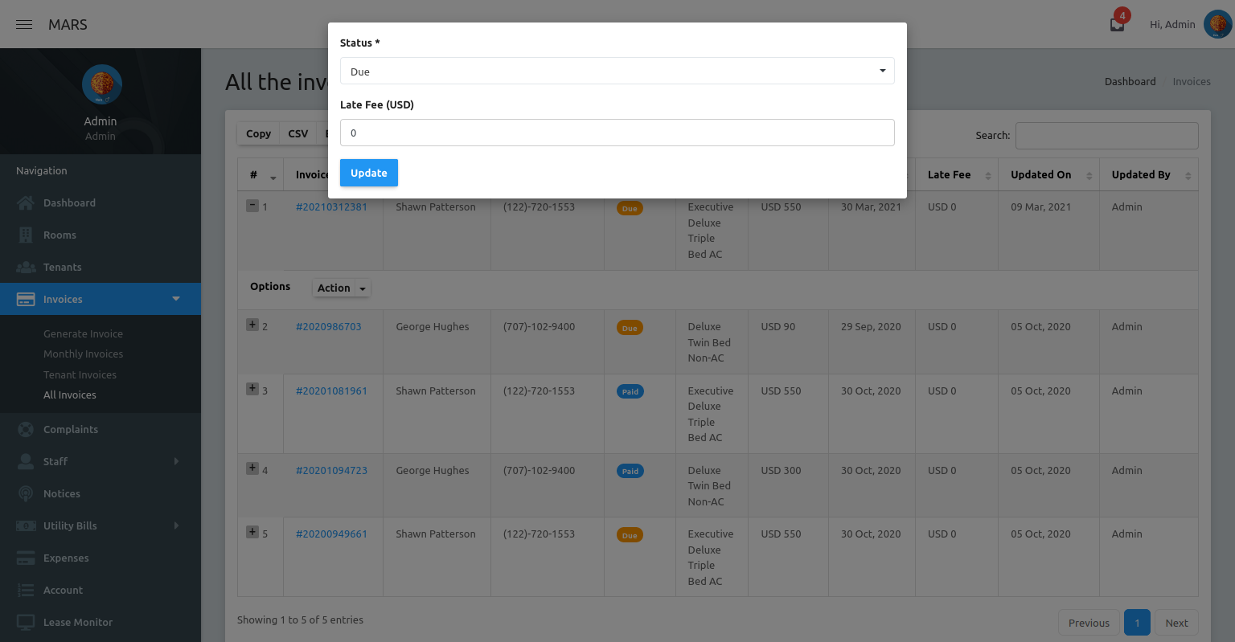Open Lease Monitor via its monitor icon
The height and width of the screenshot is (642, 1235).
point(25,622)
